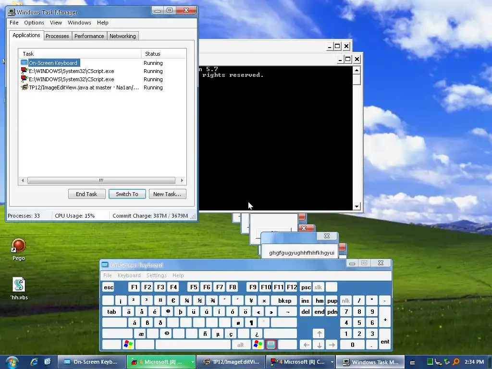The height and width of the screenshot is (369, 492).
Task: Click the Windows logo key next to alt
Action: pyautogui.click(x=258, y=345)
